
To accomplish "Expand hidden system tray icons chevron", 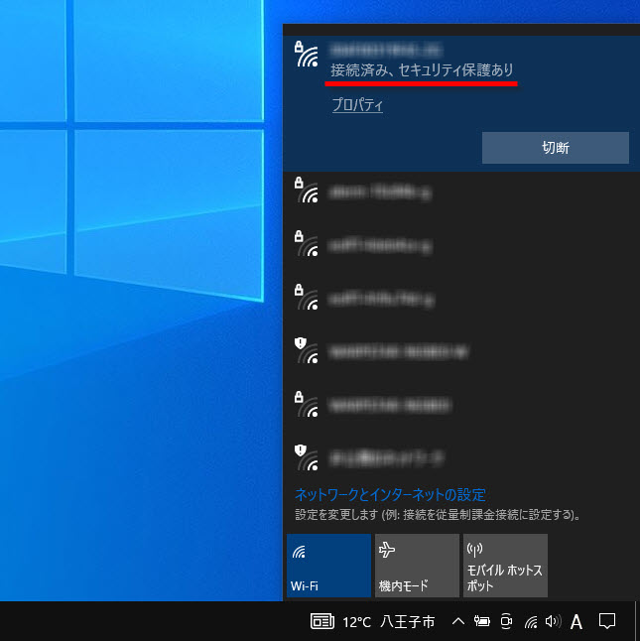I will point(457,622).
